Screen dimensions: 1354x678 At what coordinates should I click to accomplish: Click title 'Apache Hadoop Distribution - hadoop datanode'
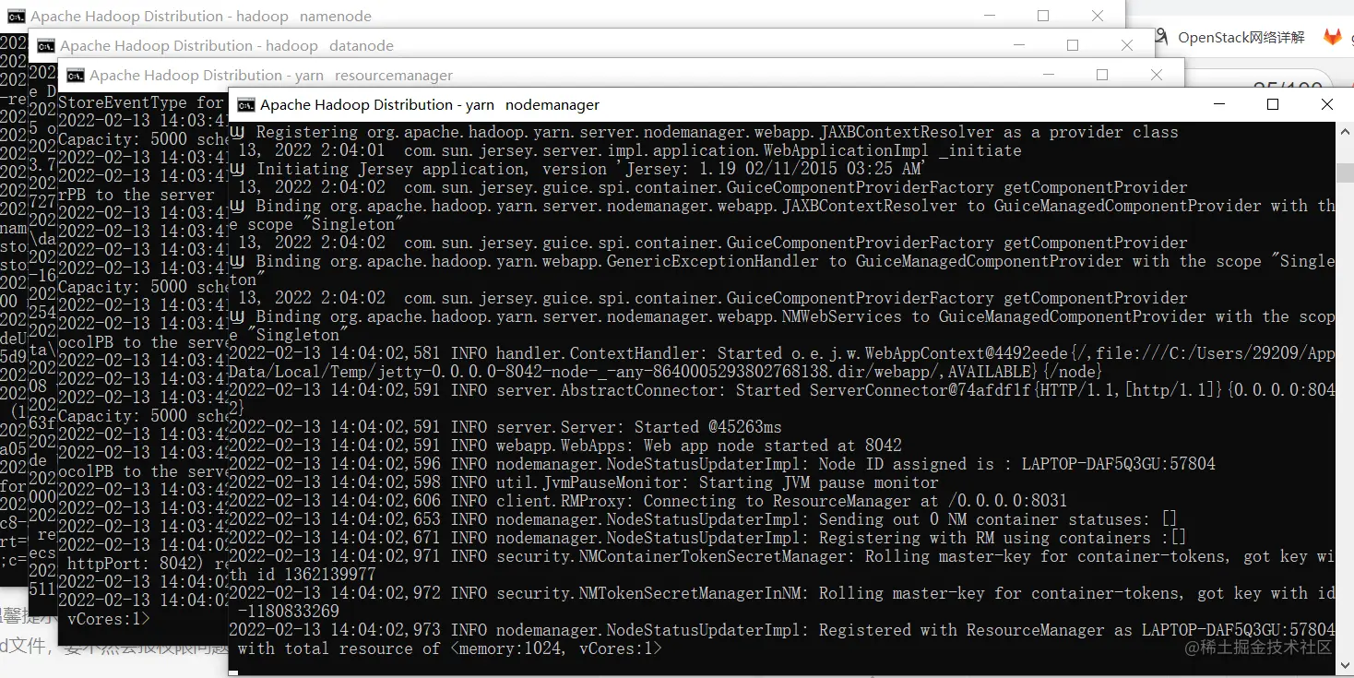(x=227, y=45)
